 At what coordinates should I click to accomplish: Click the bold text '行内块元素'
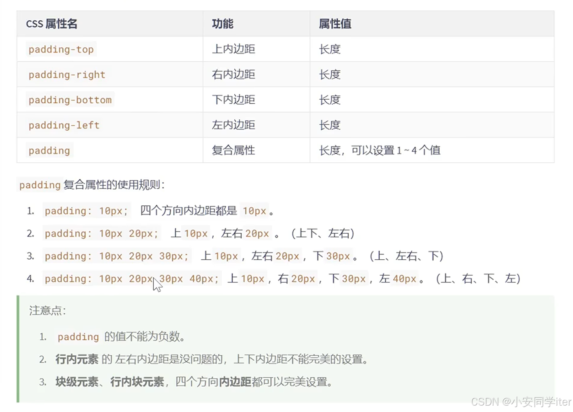tap(137, 382)
